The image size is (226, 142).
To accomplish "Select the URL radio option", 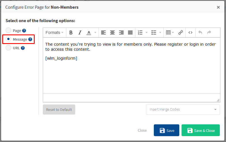I will point(8,48).
